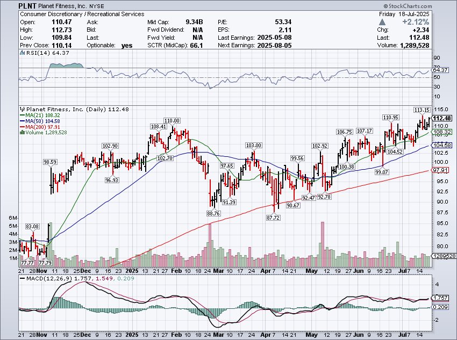Image resolution: width=457 pixels, height=340 pixels.
Task: Click the 110.95 price peak annotation
Action: pos(391,117)
